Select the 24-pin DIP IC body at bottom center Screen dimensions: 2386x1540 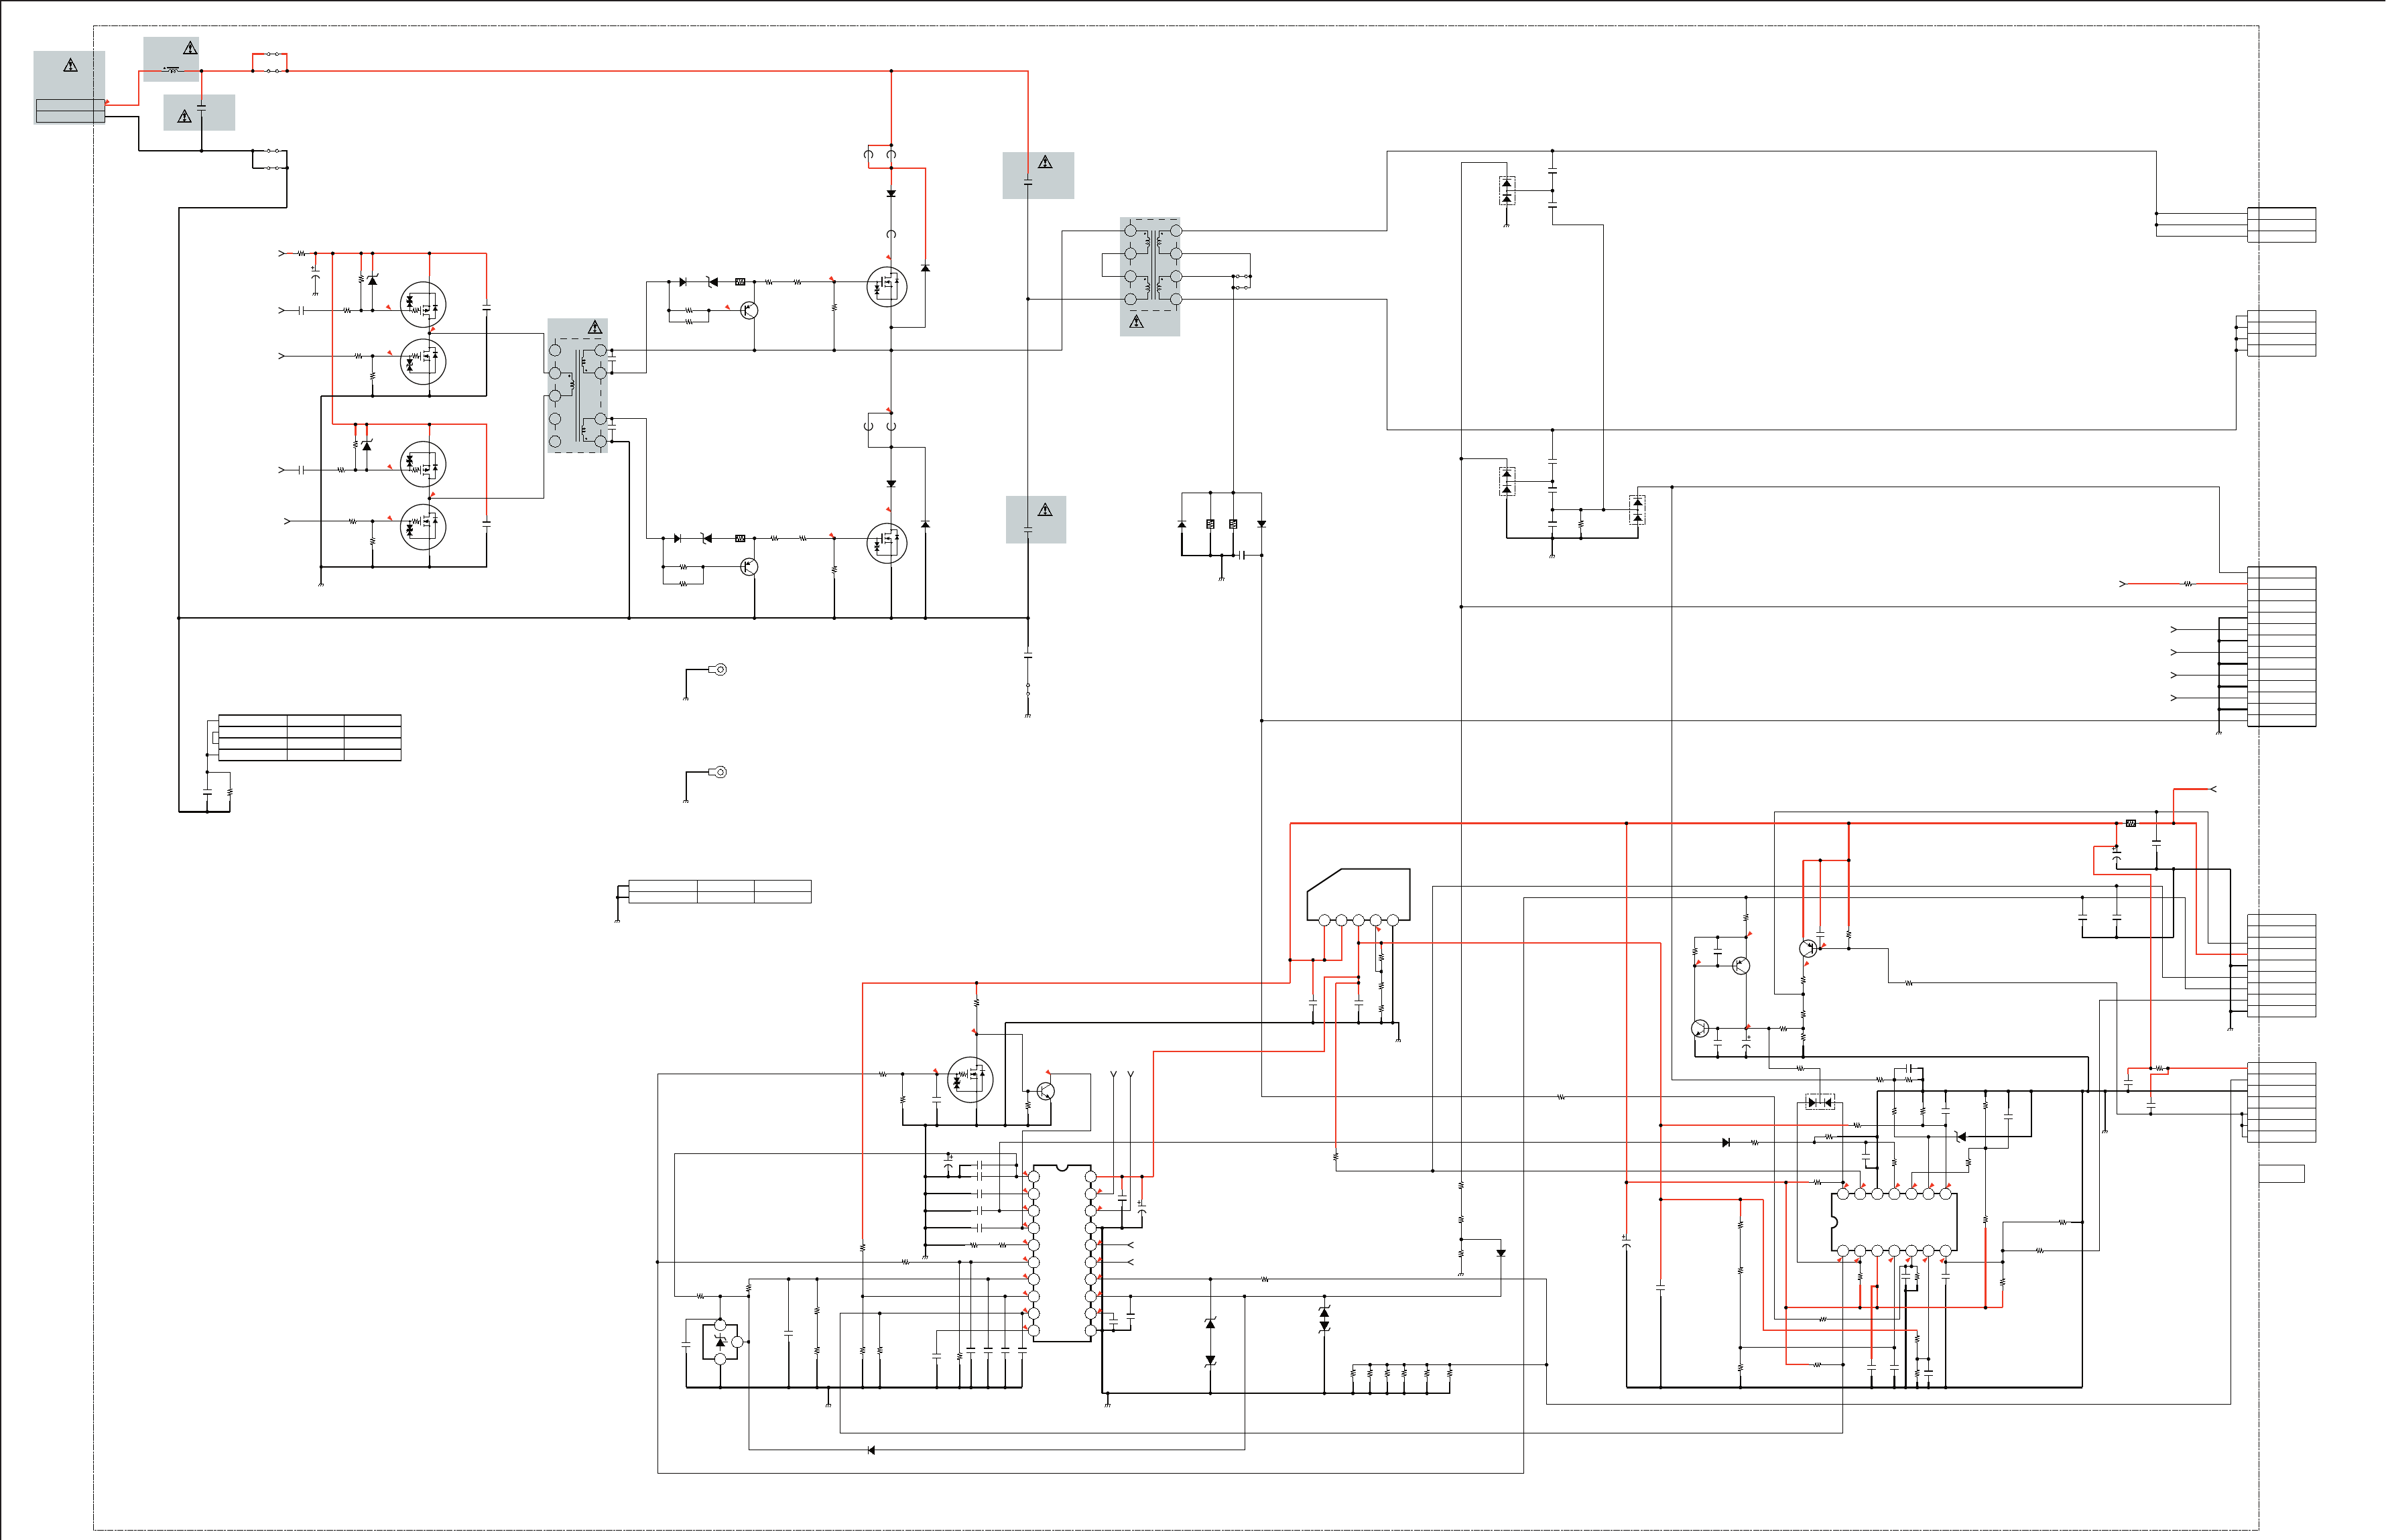pos(1062,1253)
